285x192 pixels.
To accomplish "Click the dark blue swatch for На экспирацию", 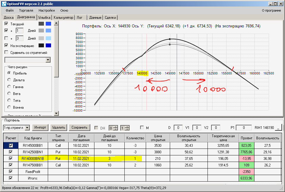I will pyautogui.click(x=48, y=46).
